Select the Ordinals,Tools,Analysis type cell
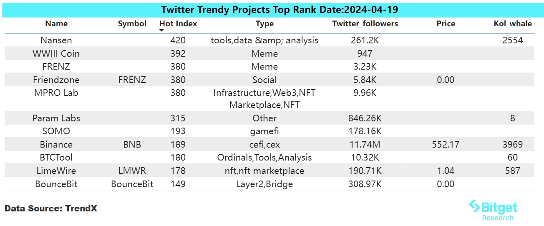 coord(264,158)
